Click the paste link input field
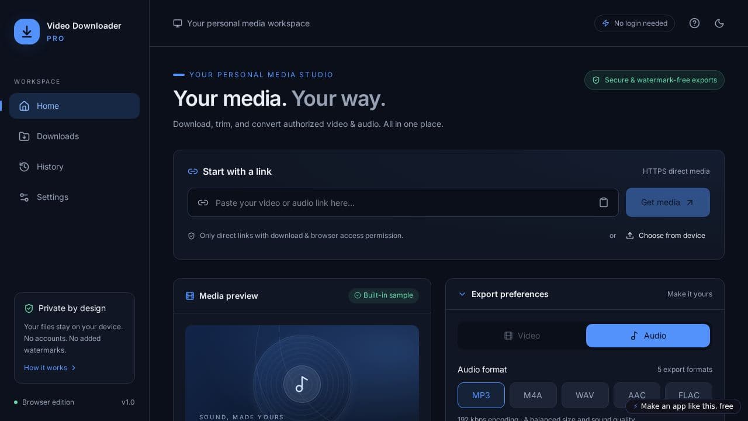This screenshot has width=748, height=421. click(x=403, y=202)
